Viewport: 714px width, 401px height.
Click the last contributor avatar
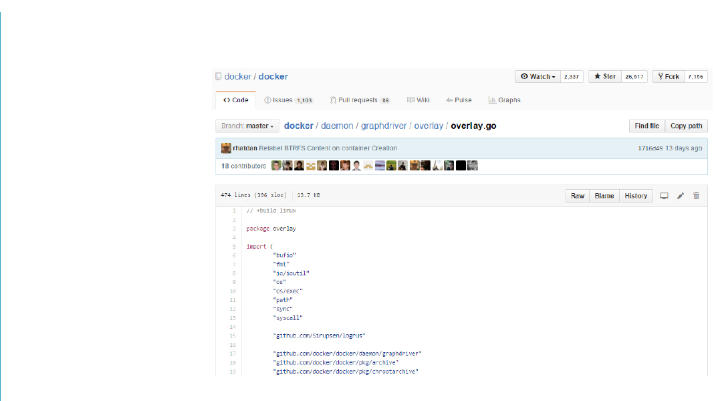[x=473, y=166]
